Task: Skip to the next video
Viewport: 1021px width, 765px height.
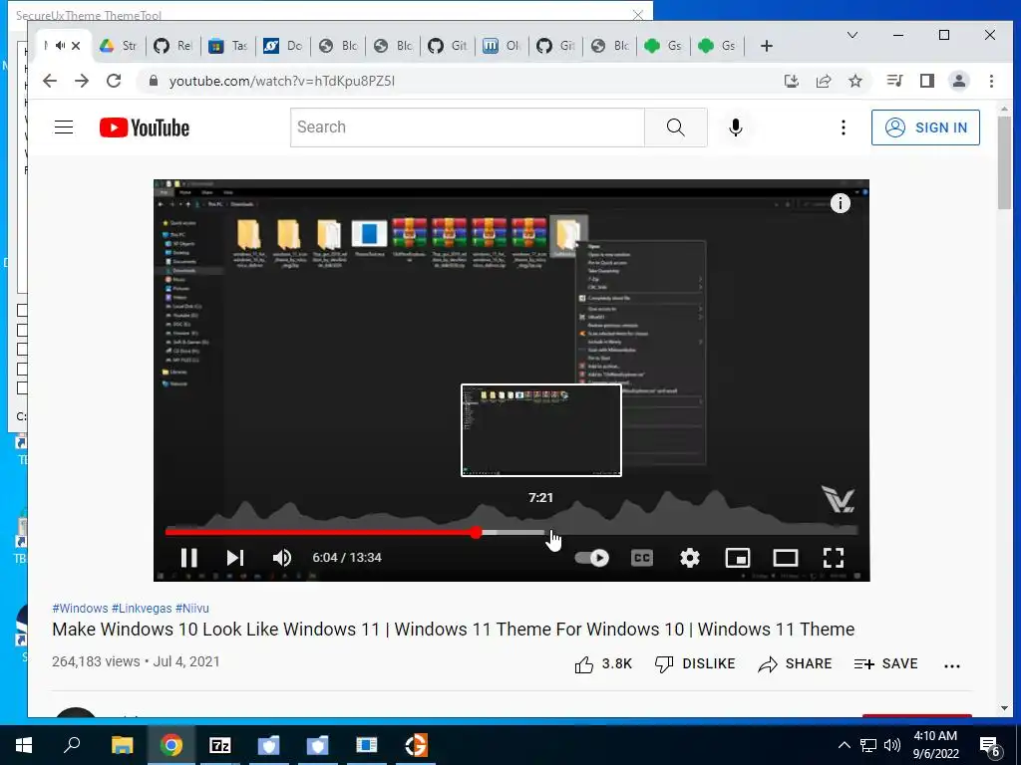Action: [235, 558]
